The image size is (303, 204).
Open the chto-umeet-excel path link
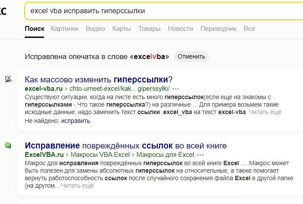click(119, 89)
